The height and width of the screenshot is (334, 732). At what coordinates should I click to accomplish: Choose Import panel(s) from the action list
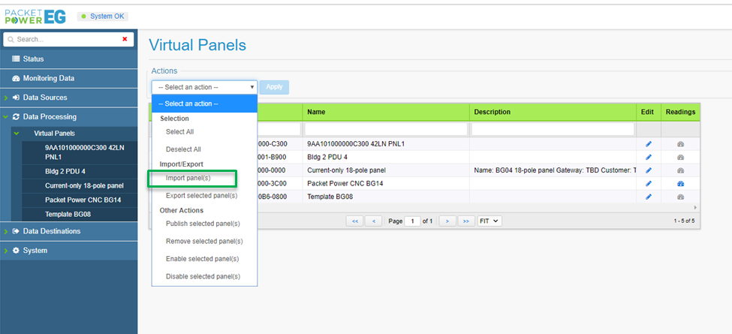(188, 179)
